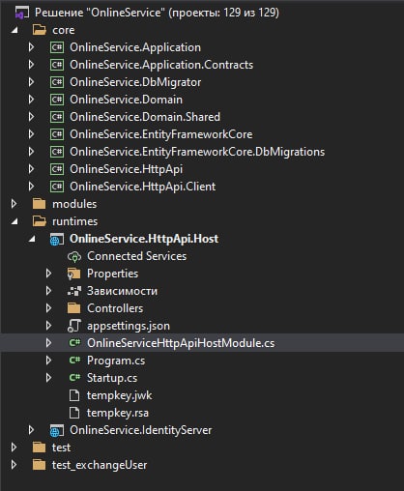
Task: Expand the OnlineService.IdentityServer project
Action: tap(31, 430)
